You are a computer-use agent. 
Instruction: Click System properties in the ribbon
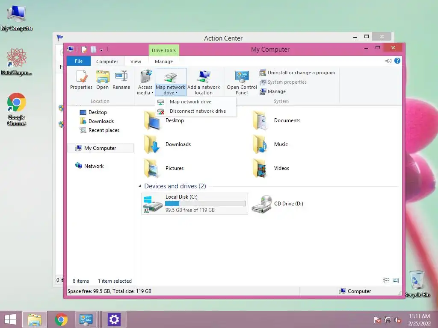[283, 82]
